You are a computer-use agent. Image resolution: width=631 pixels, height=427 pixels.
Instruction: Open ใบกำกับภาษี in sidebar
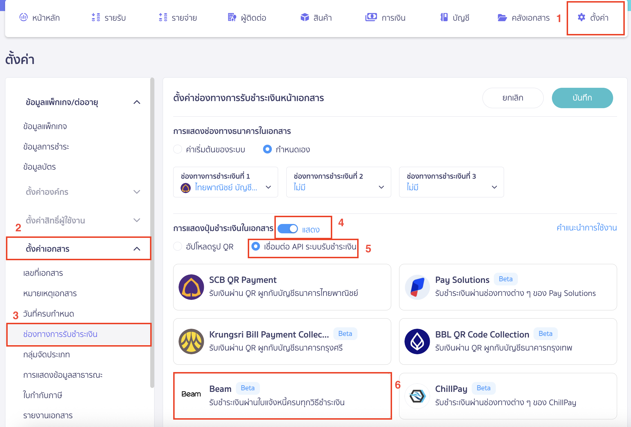(x=43, y=395)
